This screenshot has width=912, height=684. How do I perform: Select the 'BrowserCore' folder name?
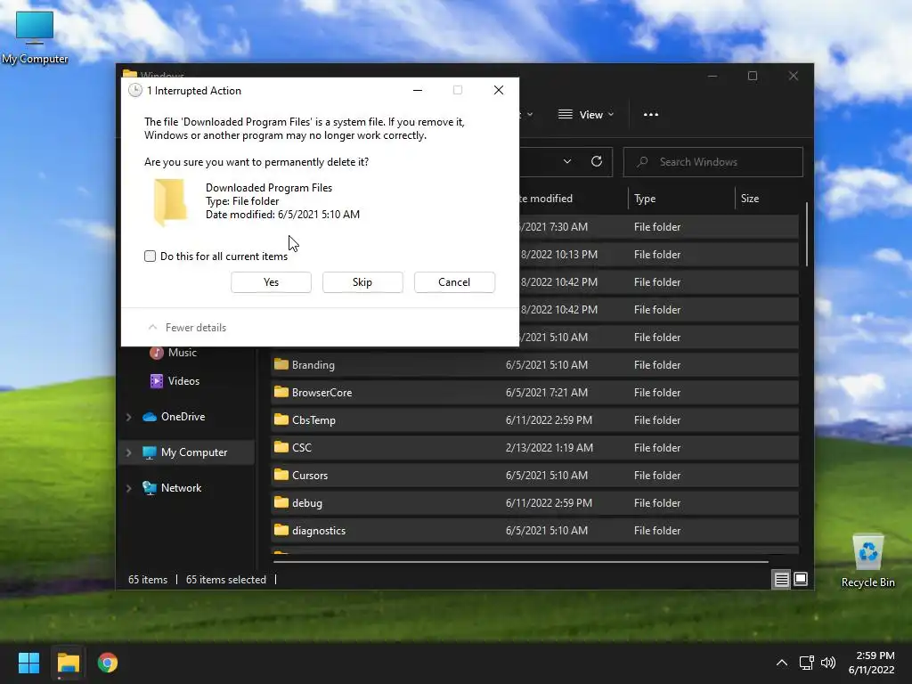pyautogui.click(x=322, y=393)
